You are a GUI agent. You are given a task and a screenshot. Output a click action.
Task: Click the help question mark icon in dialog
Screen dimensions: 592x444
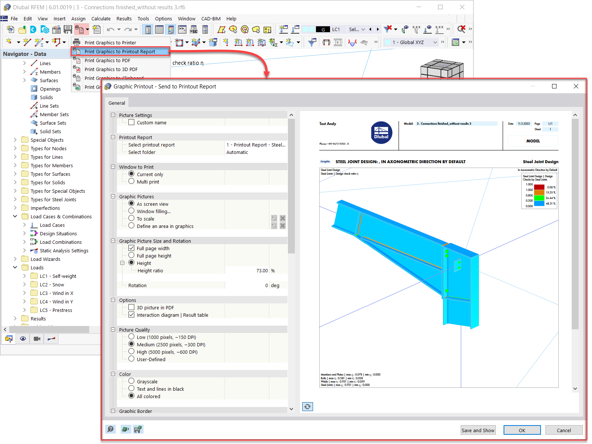click(110, 429)
